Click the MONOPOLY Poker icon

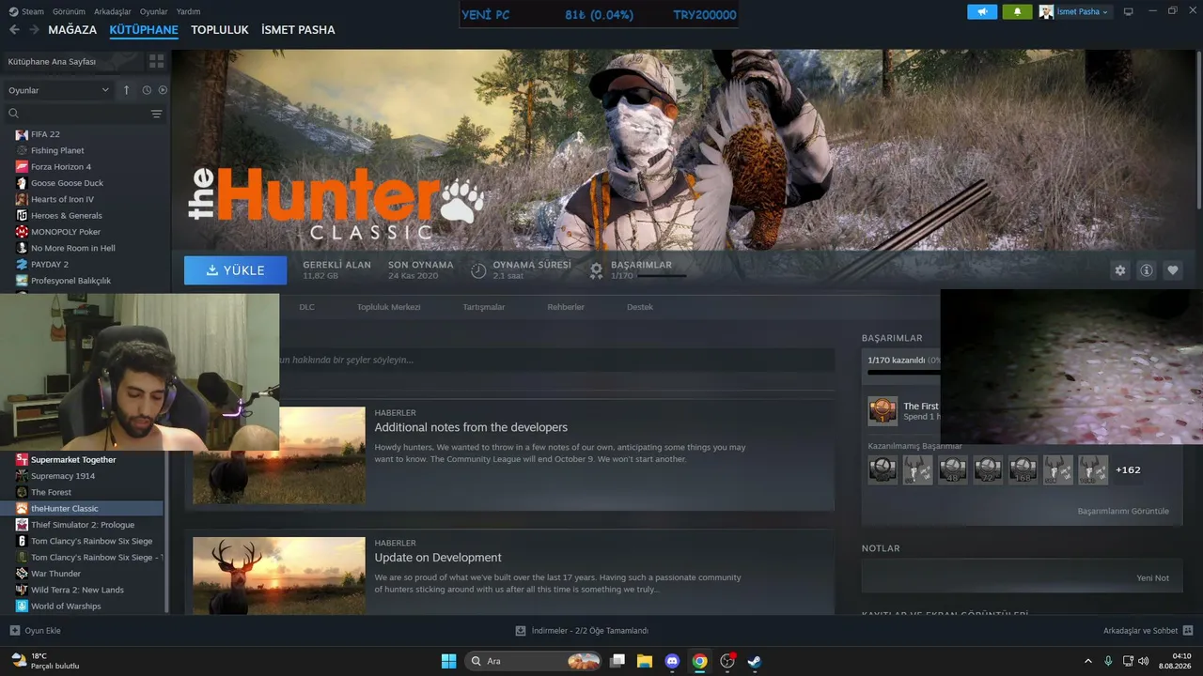pyautogui.click(x=22, y=232)
